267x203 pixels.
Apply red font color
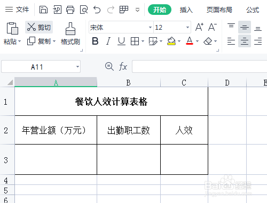pos(190,41)
